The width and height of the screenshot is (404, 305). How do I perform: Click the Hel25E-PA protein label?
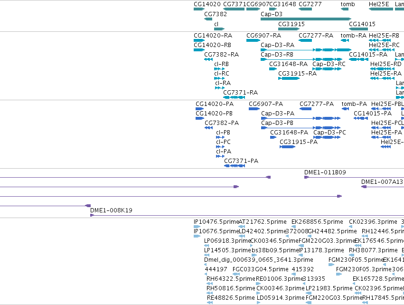click(x=386, y=132)
